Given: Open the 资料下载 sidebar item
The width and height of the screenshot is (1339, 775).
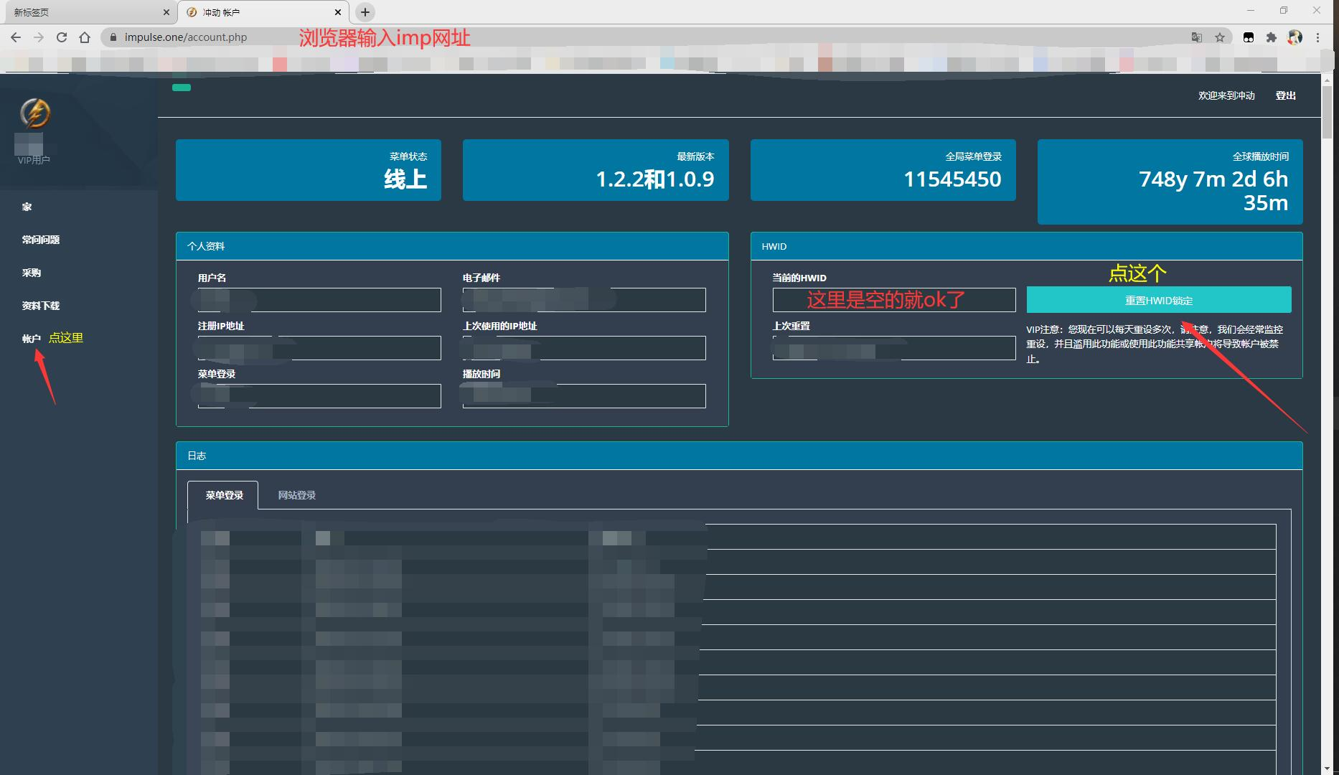Looking at the screenshot, I should pyautogui.click(x=41, y=306).
